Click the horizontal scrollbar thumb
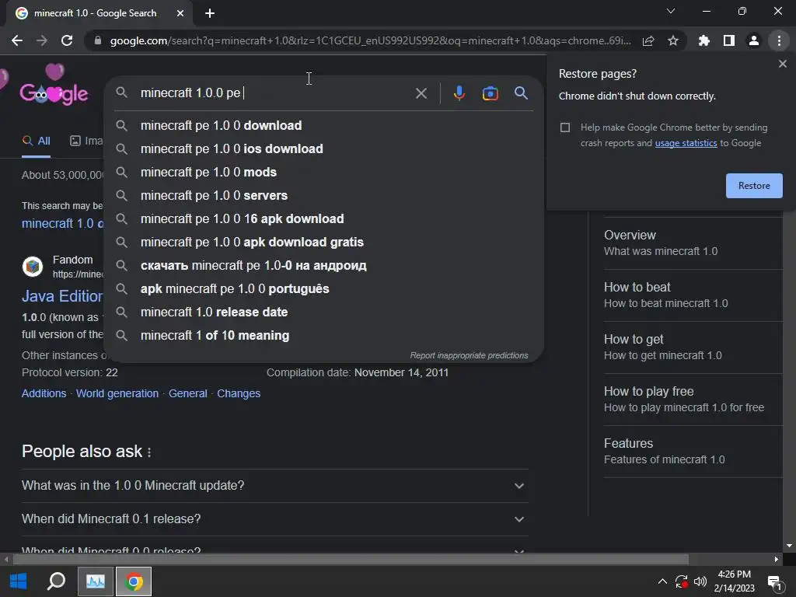The image size is (796, 597). pos(351,560)
